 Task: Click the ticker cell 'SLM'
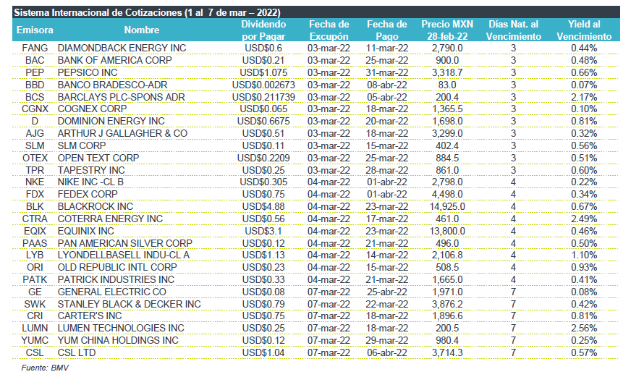coord(35,145)
